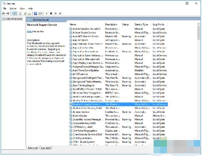The height and width of the screenshot is (156, 202).
Task: Select Background Intelligent Transfer service row
Action: click(119, 78)
